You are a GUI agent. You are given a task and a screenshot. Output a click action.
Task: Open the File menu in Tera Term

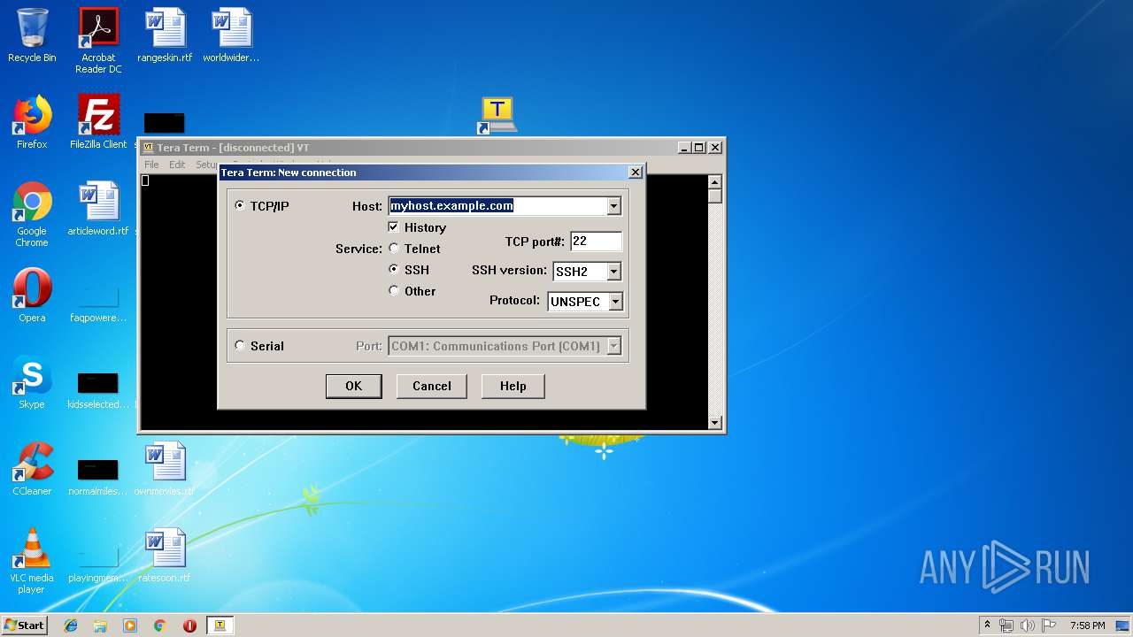151,165
